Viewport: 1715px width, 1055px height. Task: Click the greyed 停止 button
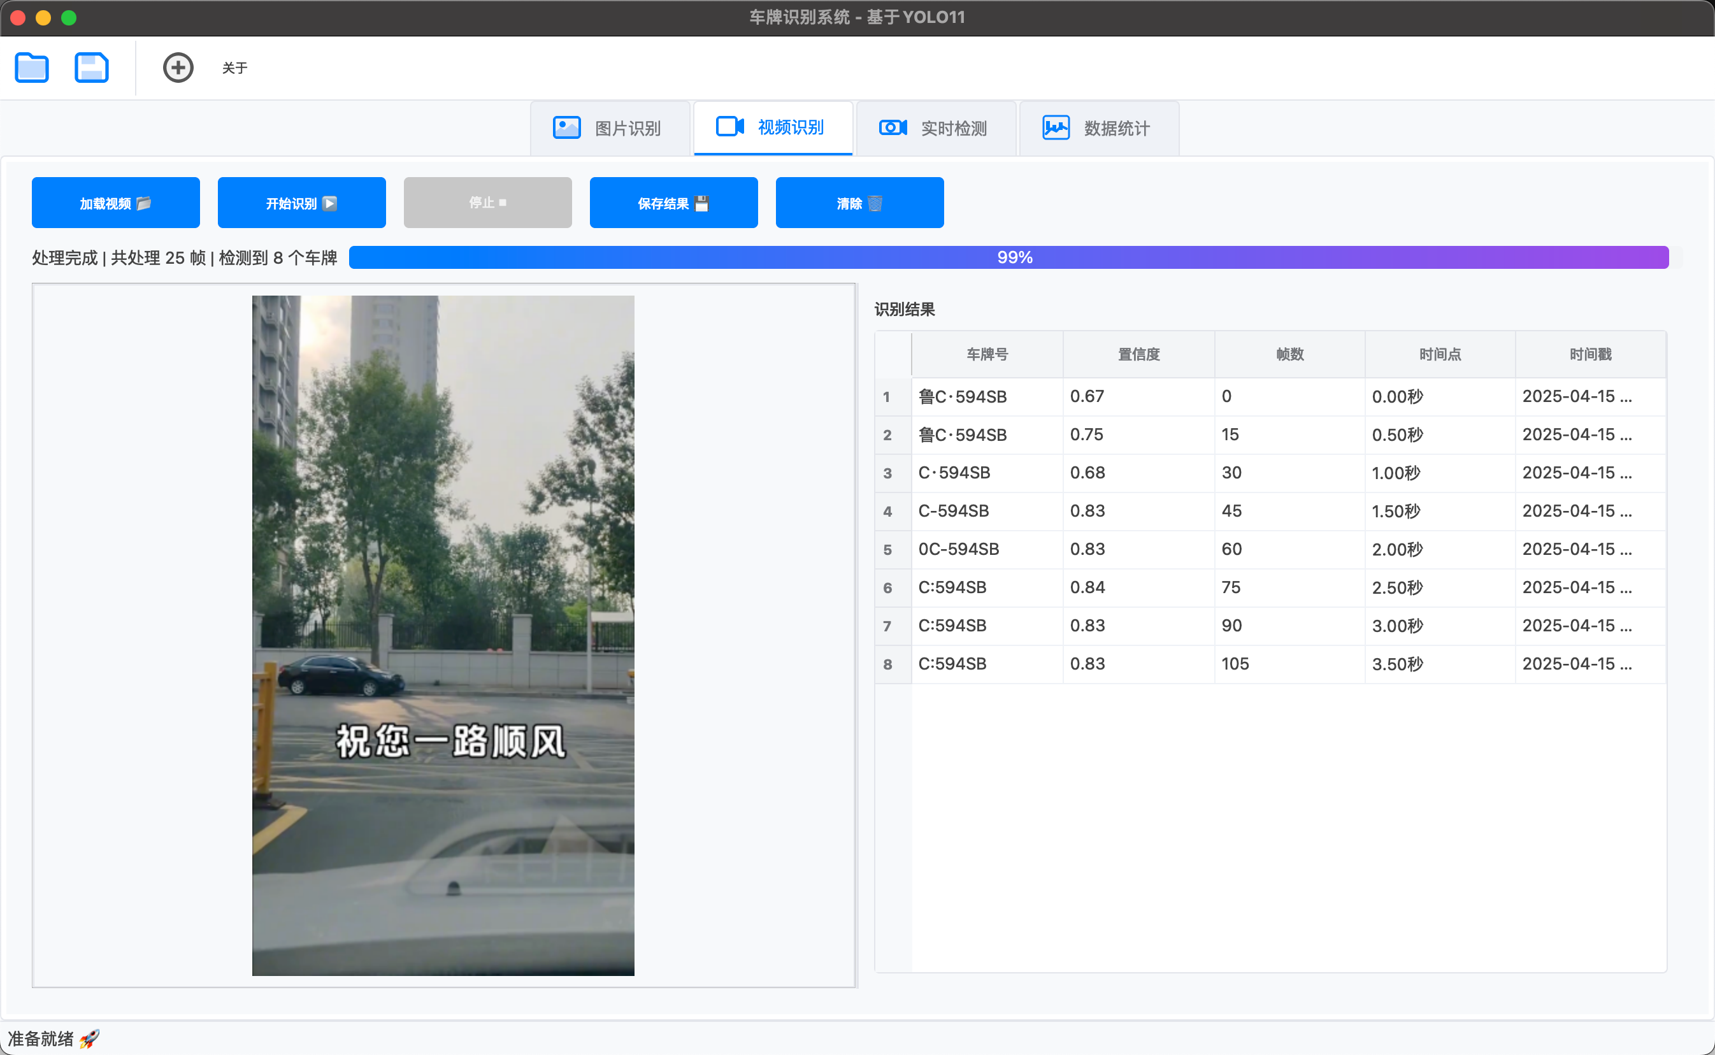point(488,203)
